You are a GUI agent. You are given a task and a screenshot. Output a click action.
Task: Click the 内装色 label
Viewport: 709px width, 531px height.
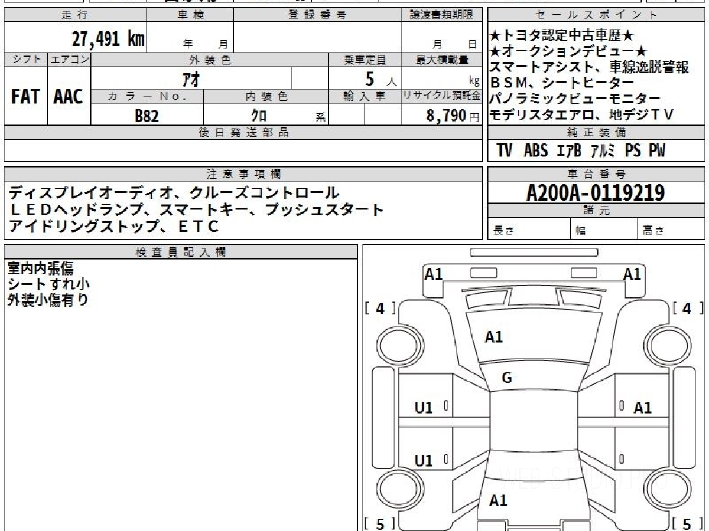pyautogui.click(x=266, y=96)
